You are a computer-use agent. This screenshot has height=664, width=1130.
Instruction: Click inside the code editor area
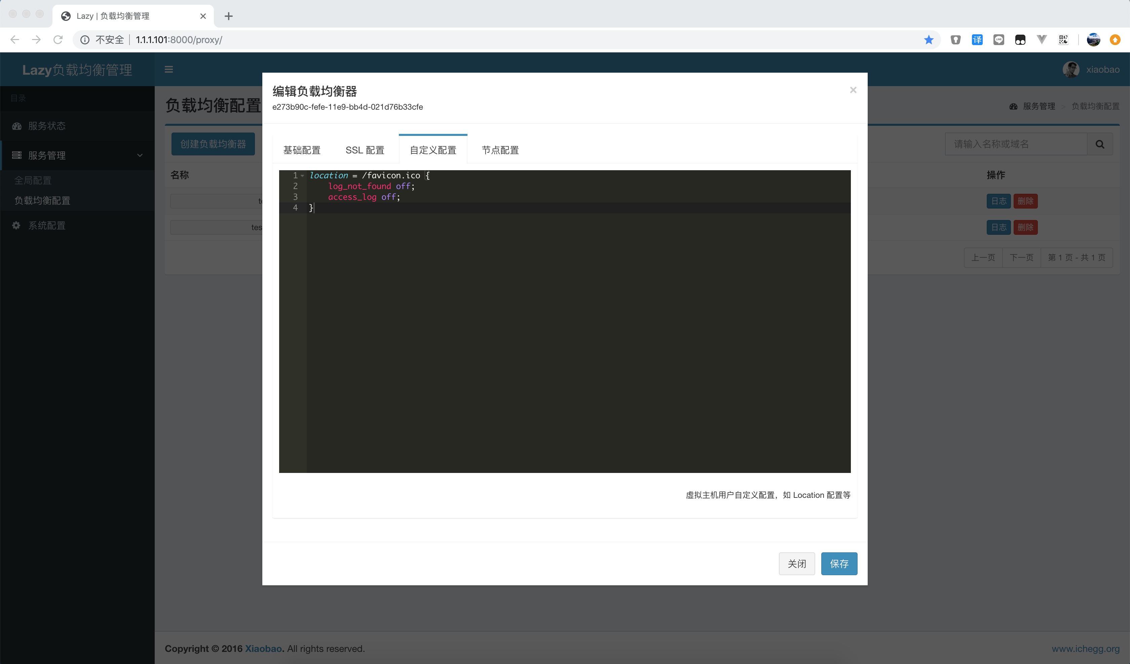[x=578, y=336]
